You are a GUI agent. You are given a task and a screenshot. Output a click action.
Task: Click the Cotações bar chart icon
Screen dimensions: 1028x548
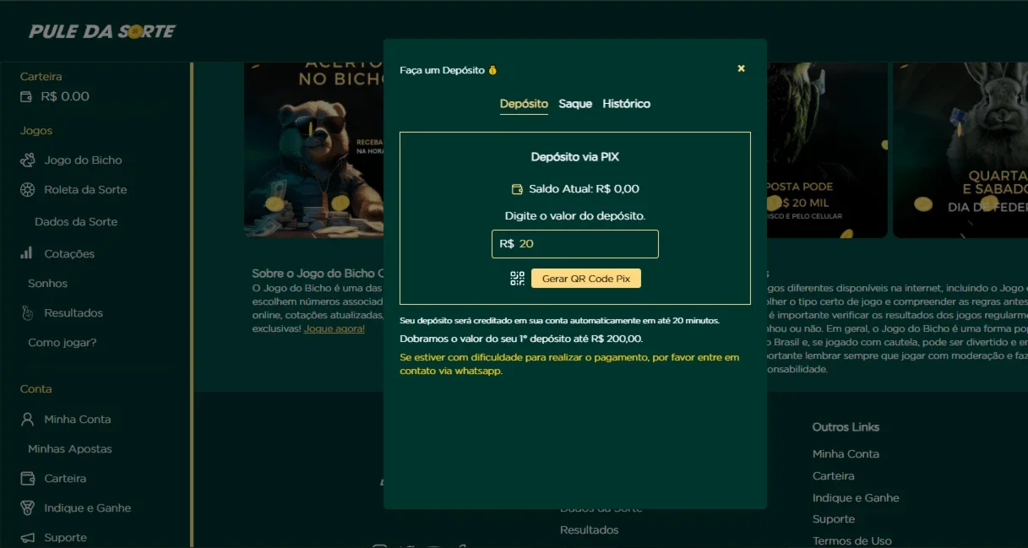tap(27, 253)
